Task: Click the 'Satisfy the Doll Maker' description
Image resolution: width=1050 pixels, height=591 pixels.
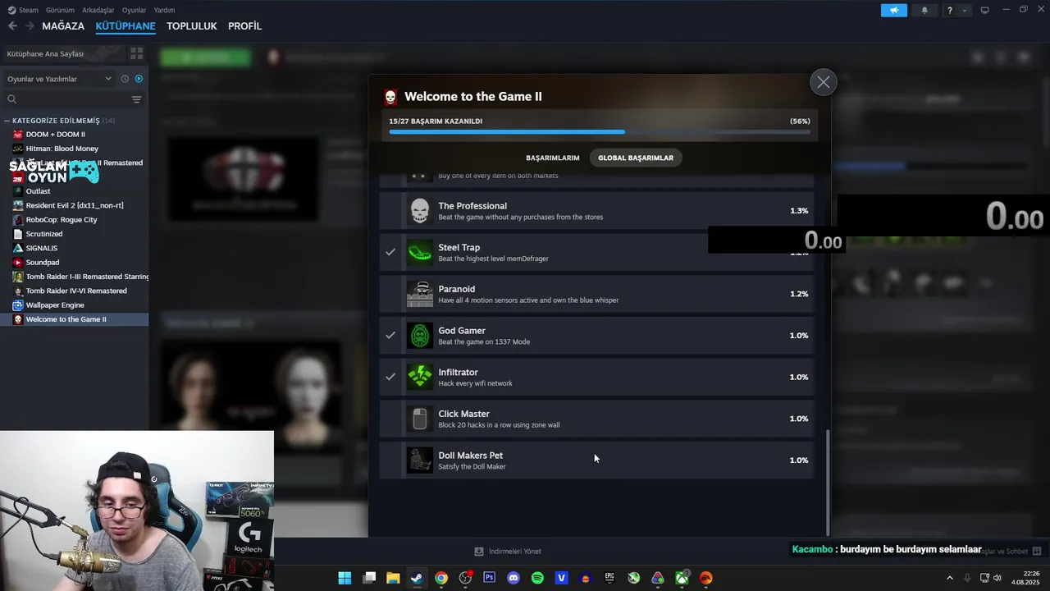Action: coord(472,467)
